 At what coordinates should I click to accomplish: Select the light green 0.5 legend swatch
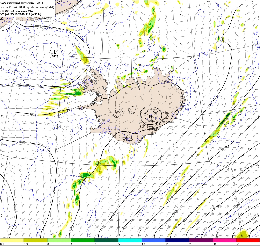(59, 240)
